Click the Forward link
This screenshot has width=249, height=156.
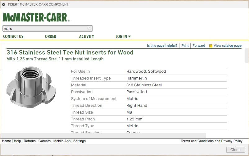[x=199, y=45]
